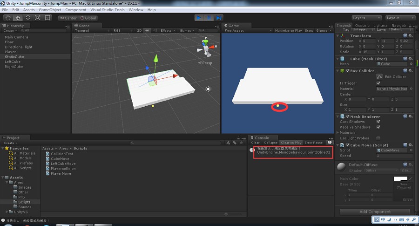Toggle the Cast Shadows checkbox

point(378,122)
